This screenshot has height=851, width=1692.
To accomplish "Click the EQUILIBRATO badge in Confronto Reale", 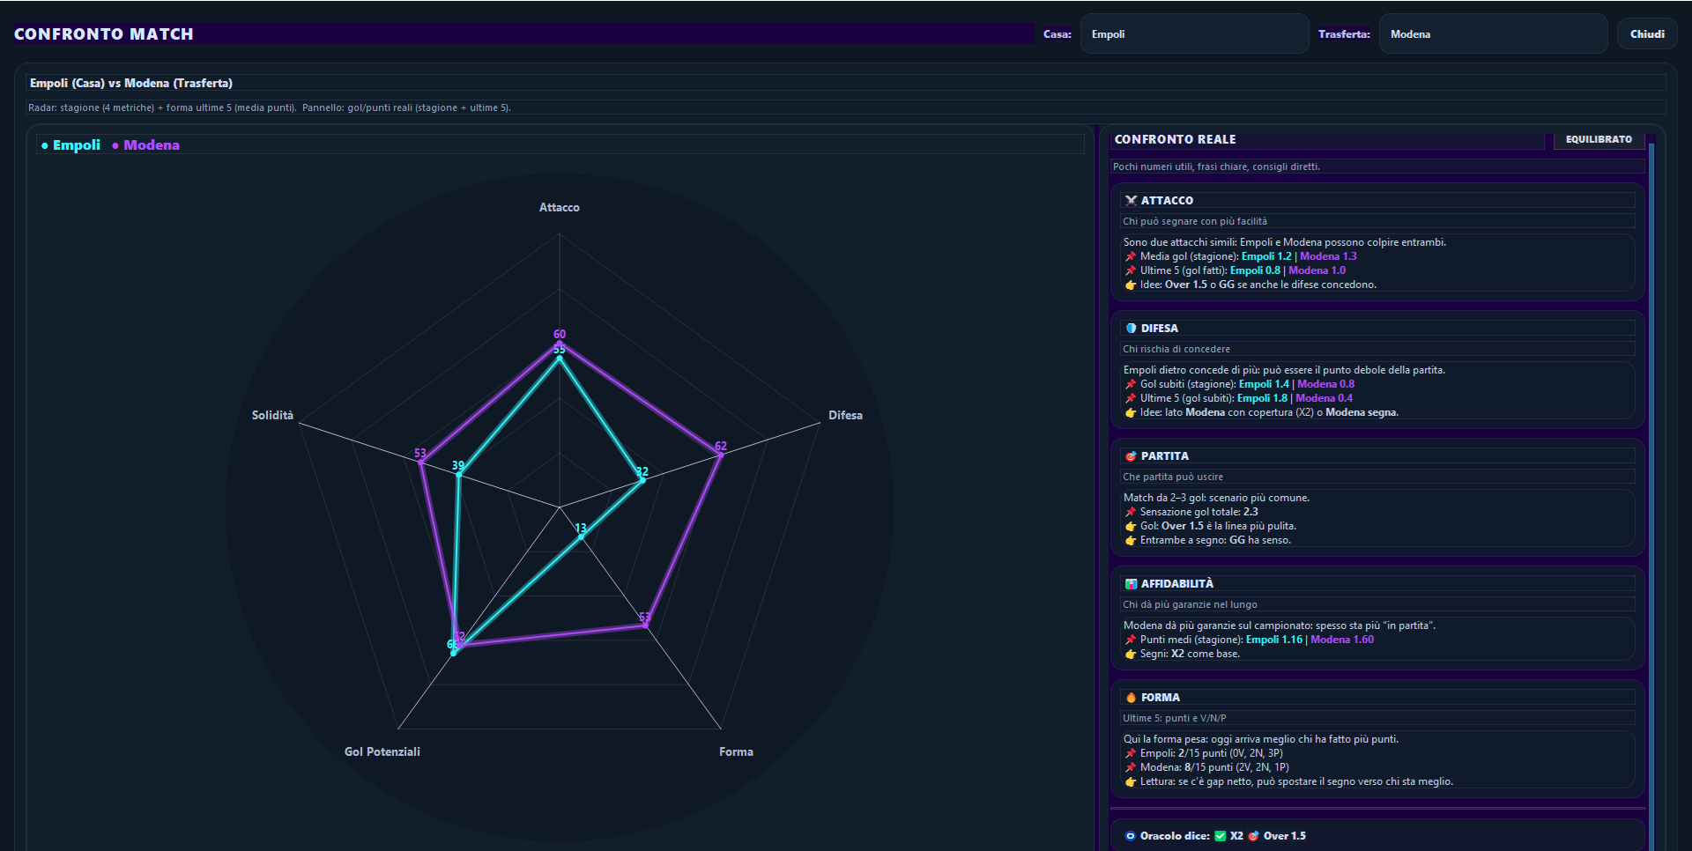I will (x=1598, y=139).
